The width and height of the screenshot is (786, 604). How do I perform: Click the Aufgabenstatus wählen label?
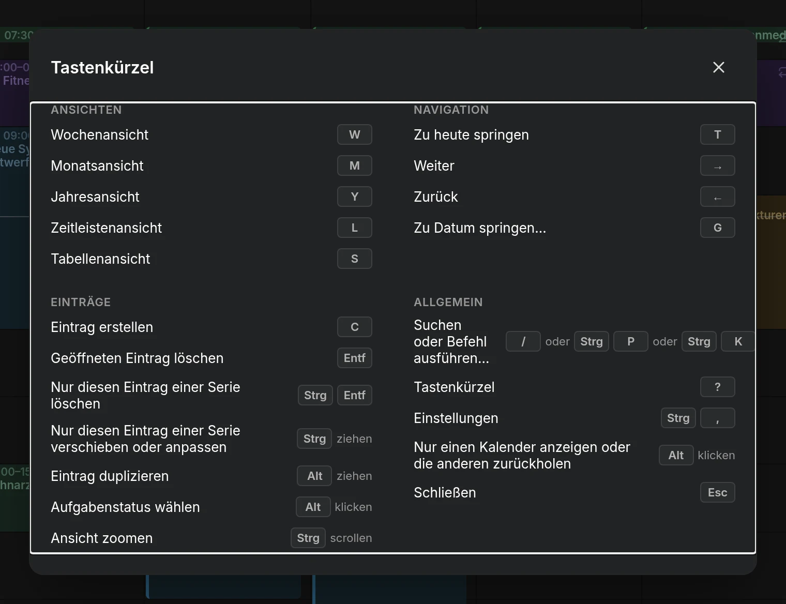(x=125, y=507)
